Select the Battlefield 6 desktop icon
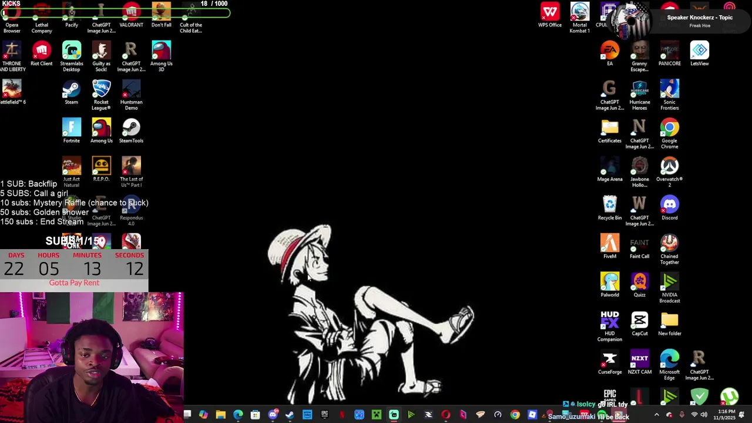 point(12,92)
